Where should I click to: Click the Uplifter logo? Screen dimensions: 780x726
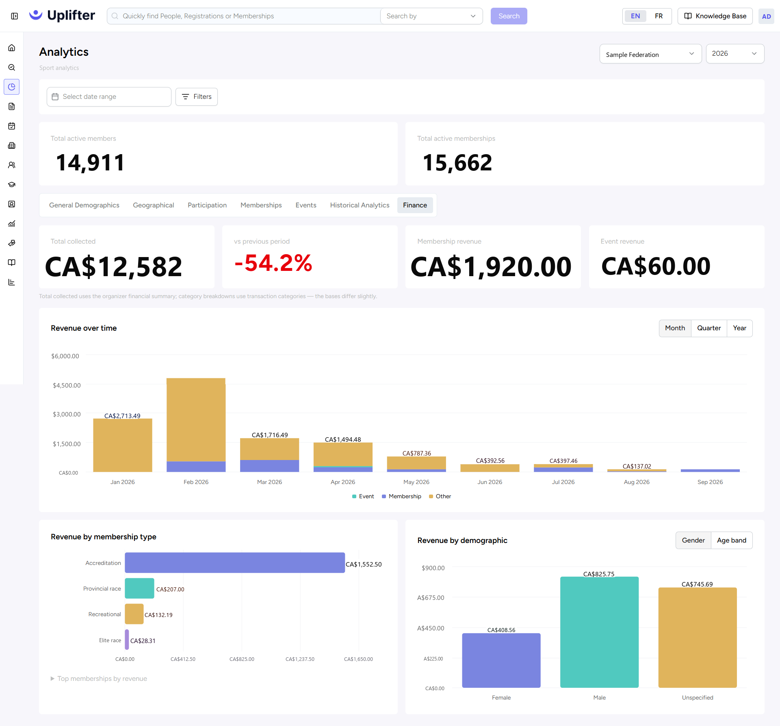point(62,15)
